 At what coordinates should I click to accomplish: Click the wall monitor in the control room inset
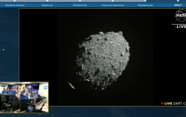tap(29, 87)
